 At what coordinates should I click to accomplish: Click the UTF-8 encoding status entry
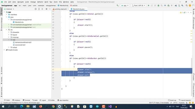pyautogui.click(x=175, y=103)
